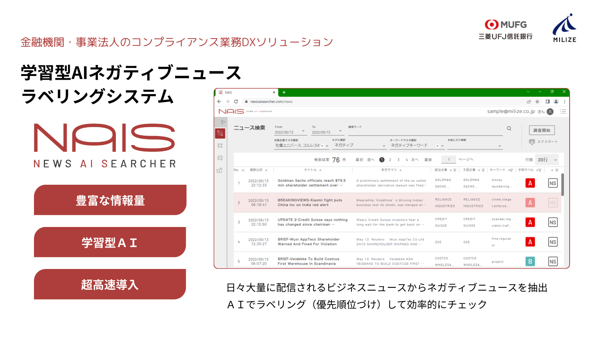Screen dimensions: 604x340
Task: Toggle NS on the Credit Suisse row
Action: 553,223
